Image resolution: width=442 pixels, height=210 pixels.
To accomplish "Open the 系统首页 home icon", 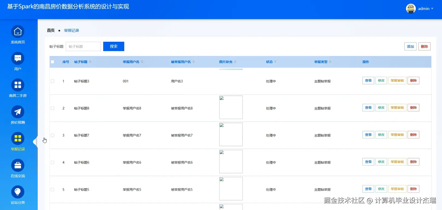I will click(18, 32).
